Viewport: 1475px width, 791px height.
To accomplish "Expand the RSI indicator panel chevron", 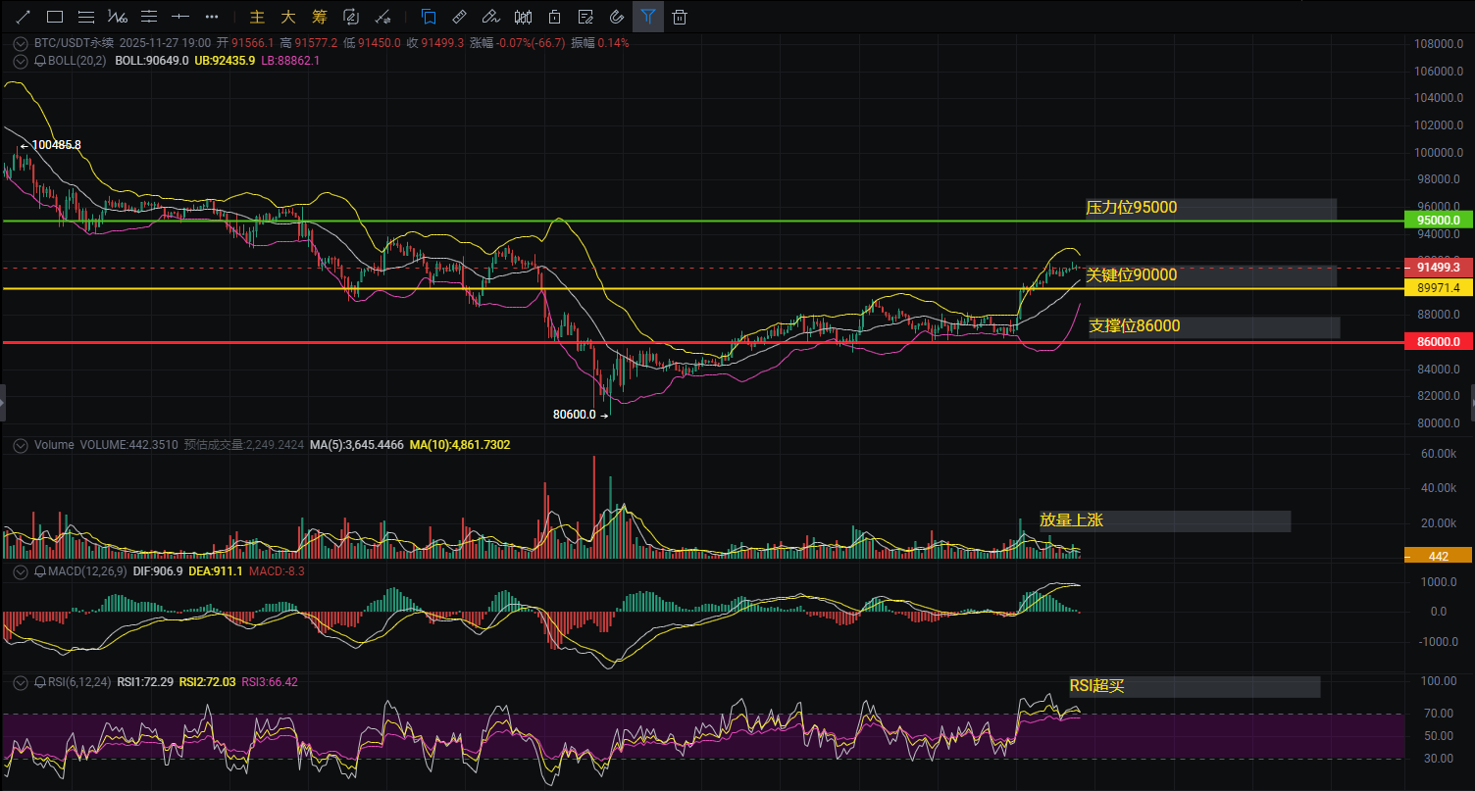I will click(x=21, y=682).
